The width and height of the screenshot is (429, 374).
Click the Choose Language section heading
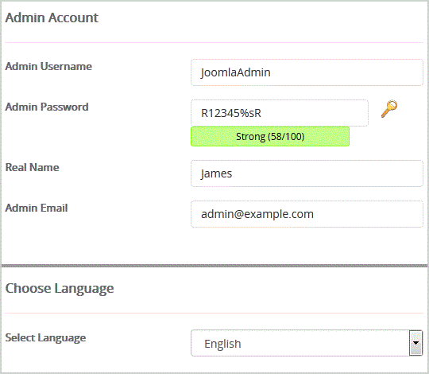pos(60,289)
